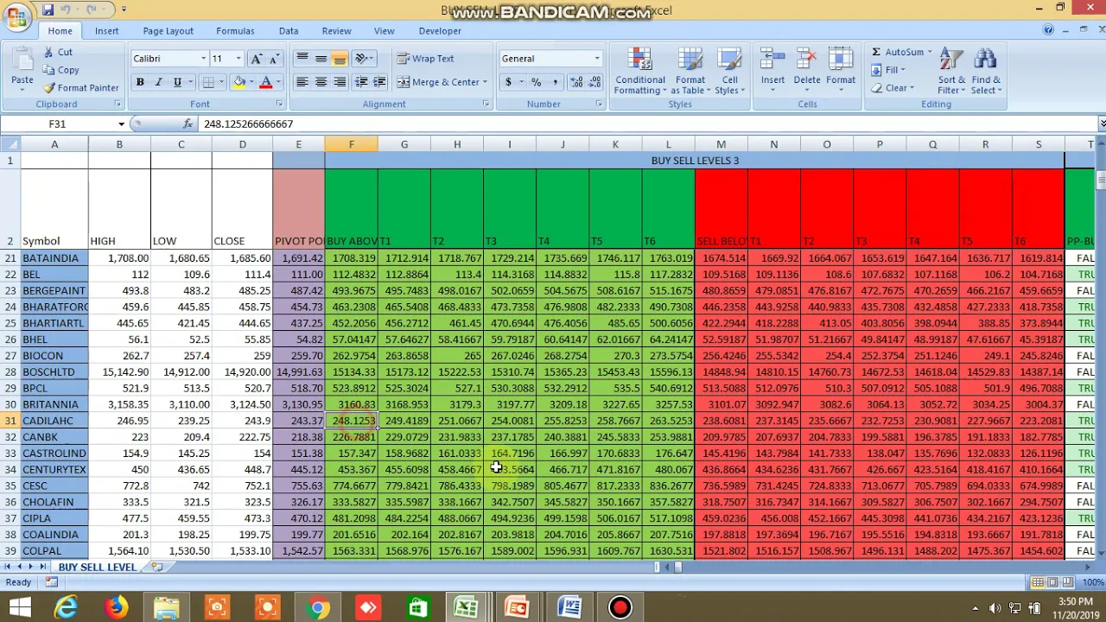
Task: Click the Insert Function fx icon
Action: (x=188, y=124)
